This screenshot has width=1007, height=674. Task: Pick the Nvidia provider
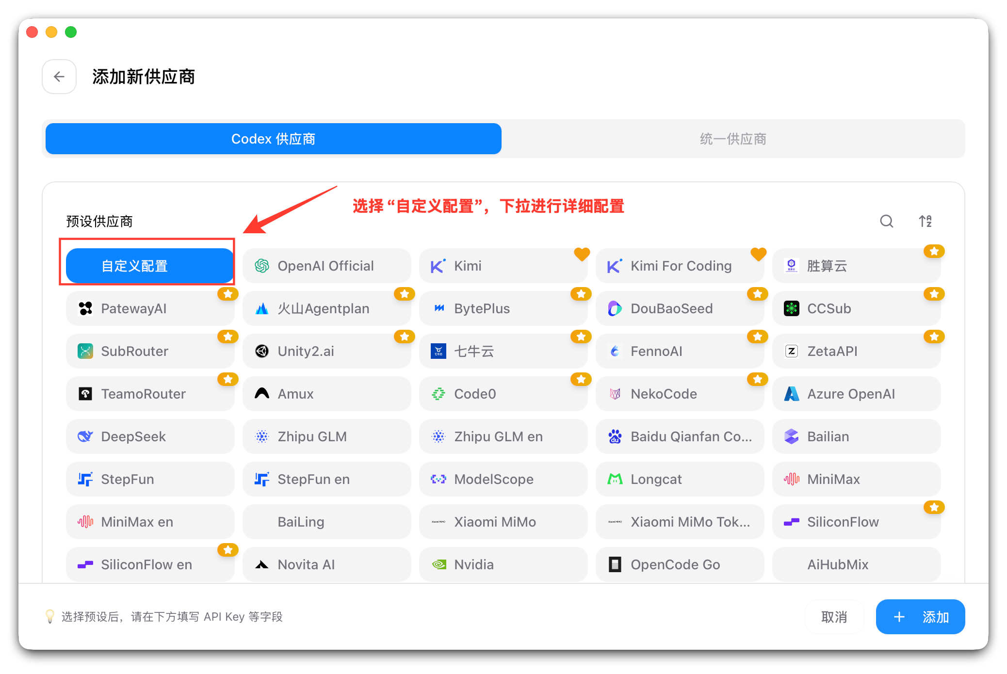coord(503,564)
